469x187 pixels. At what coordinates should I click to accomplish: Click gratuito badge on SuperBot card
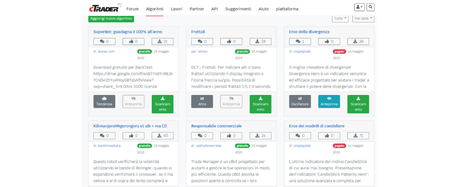(145, 51)
